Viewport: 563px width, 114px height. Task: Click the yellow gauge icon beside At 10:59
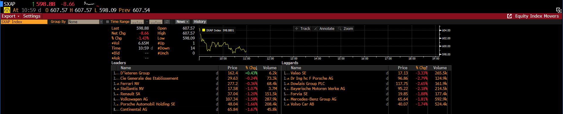coord(7,10)
